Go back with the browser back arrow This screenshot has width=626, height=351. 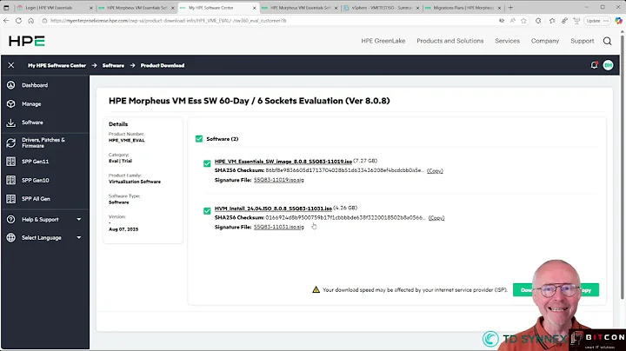tap(6, 21)
